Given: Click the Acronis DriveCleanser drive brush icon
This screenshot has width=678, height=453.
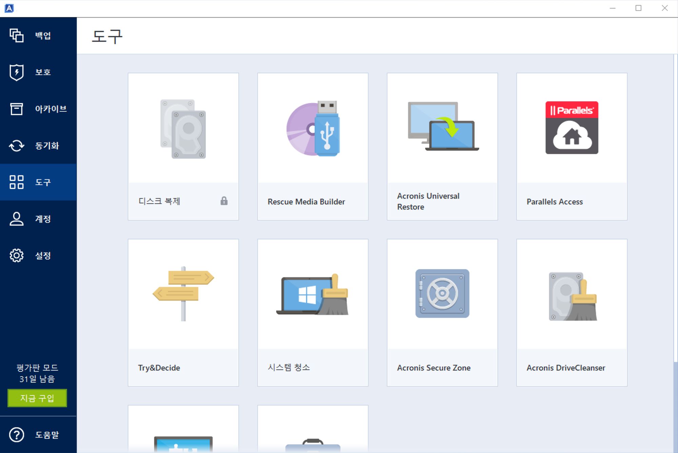Looking at the screenshot, I should [x=573, y=296].
